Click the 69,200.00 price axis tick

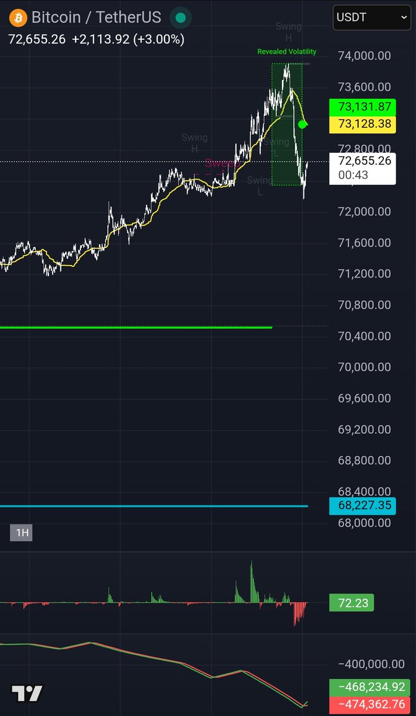tap(364, 430)
